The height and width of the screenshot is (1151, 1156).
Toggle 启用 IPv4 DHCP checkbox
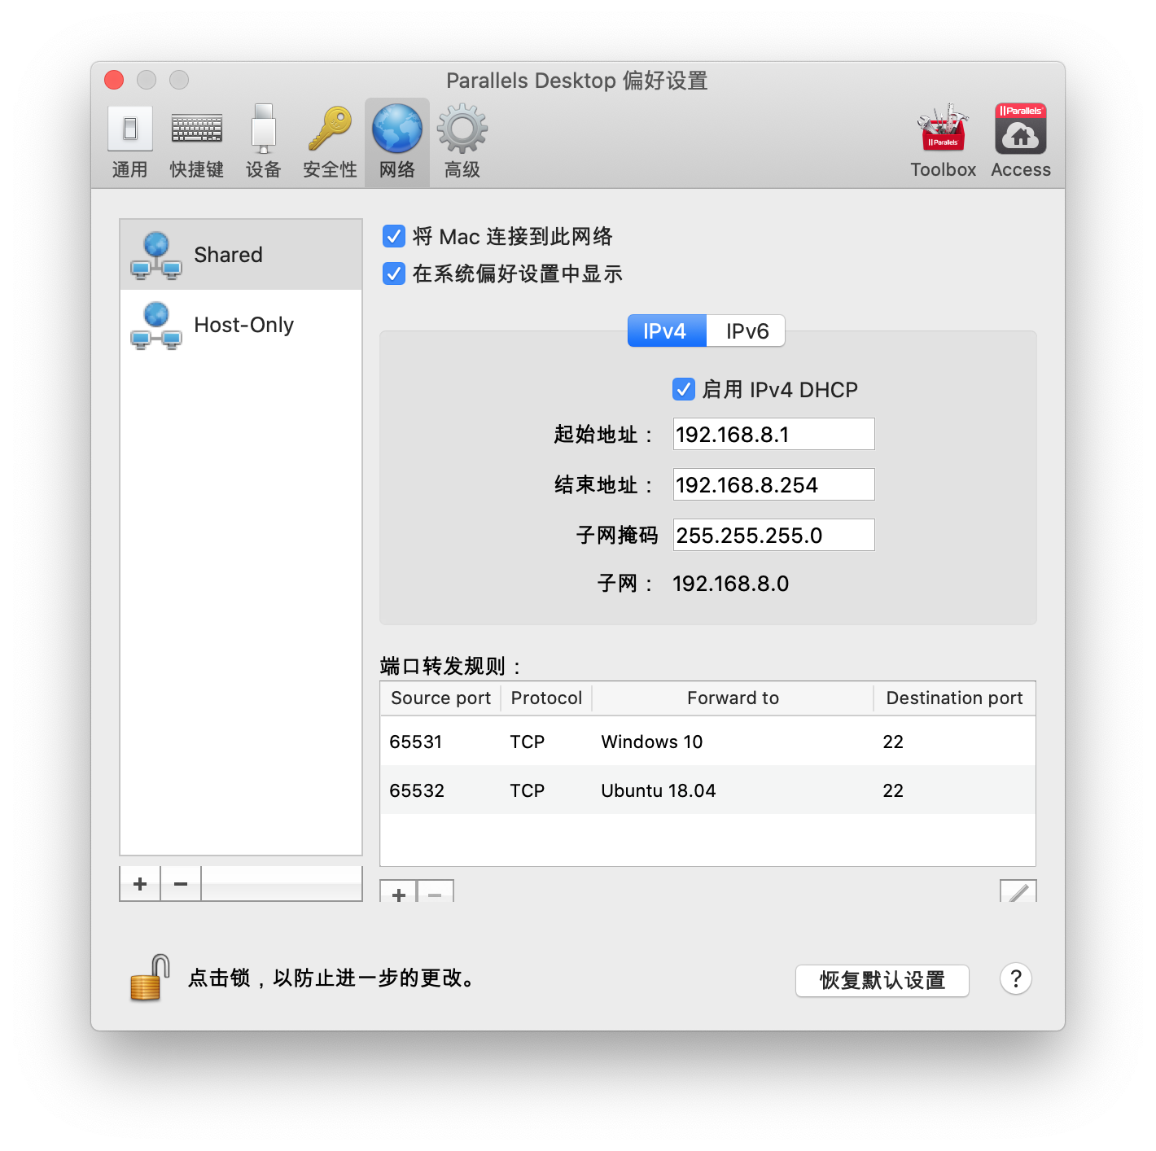(684, 390)
